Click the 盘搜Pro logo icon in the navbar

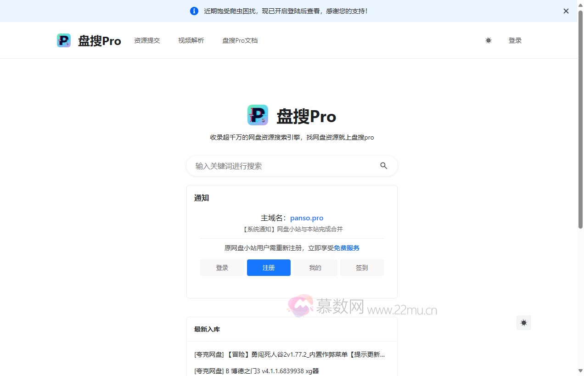[x=64, y=40]
